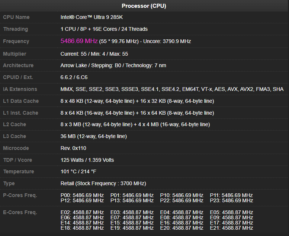Click the P00 core frequency entry
Image resolution: width=289 pixels, height=236 pixels.
(82, 195)
